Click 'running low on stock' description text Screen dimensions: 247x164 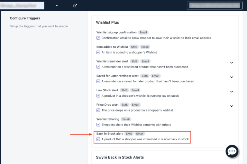click(x=140, y=96)
